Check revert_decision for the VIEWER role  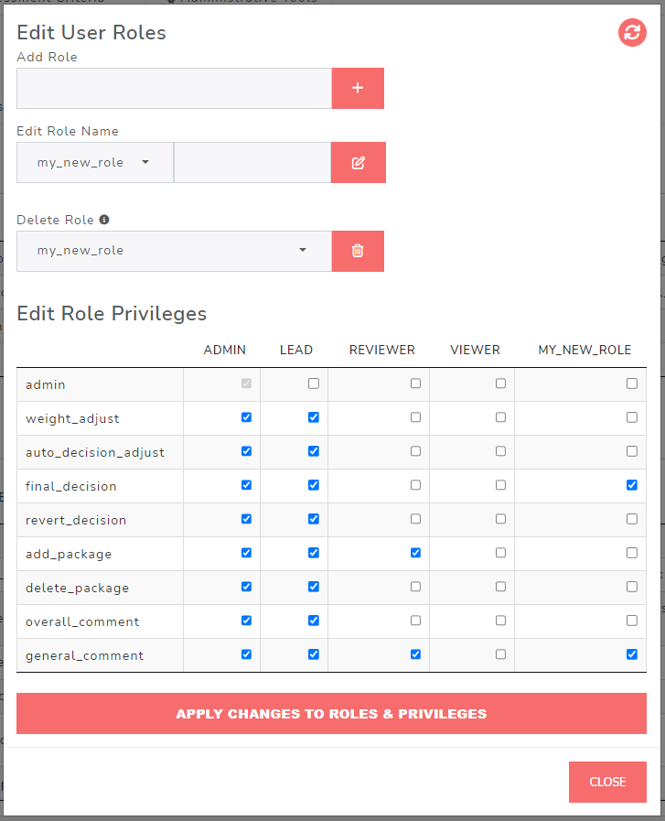pos(500,519)
